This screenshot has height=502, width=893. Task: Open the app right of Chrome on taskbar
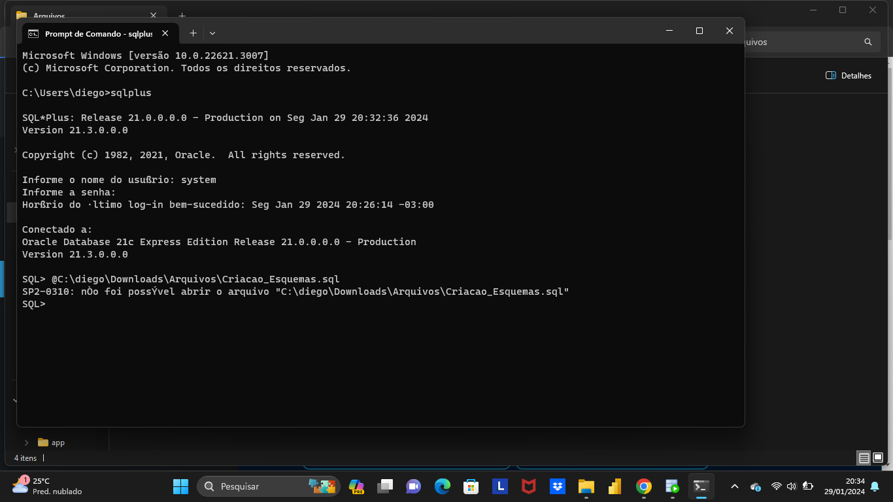pos(672,486)
